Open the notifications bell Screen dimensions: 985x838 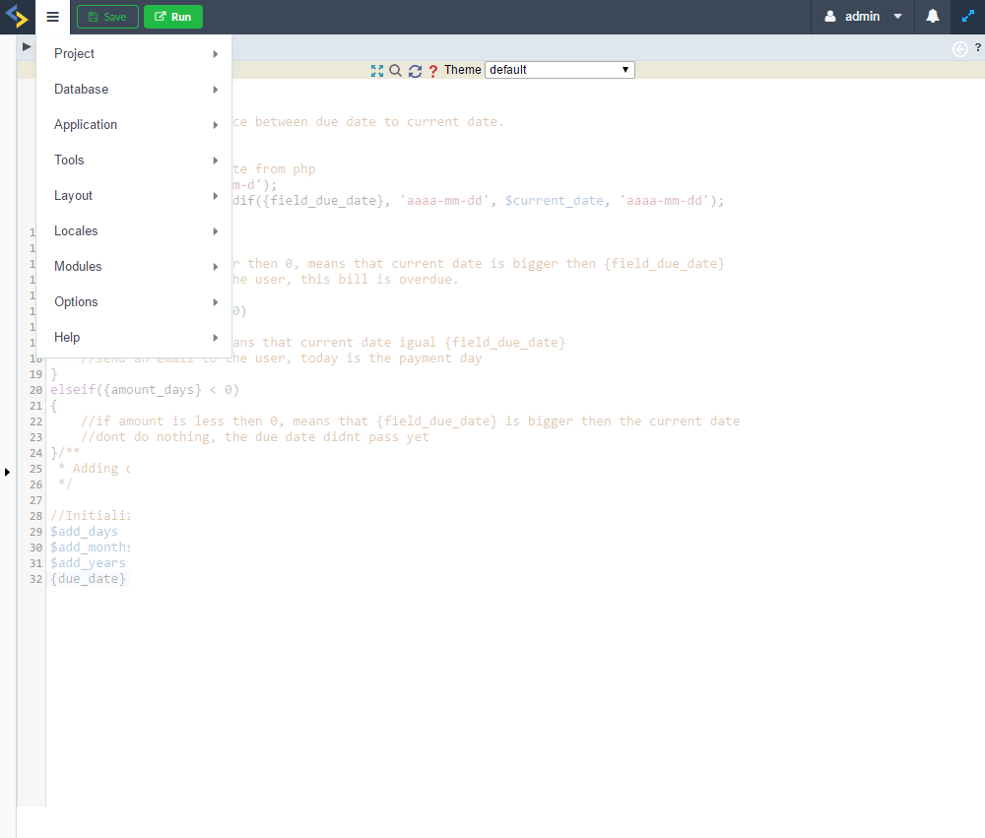coord(933,17)
